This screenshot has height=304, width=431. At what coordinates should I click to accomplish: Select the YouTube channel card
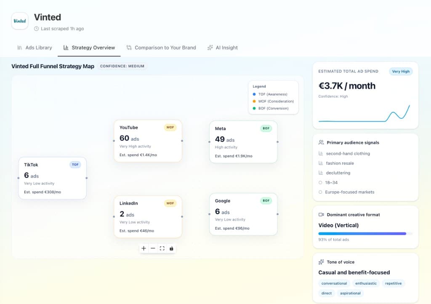148,141
